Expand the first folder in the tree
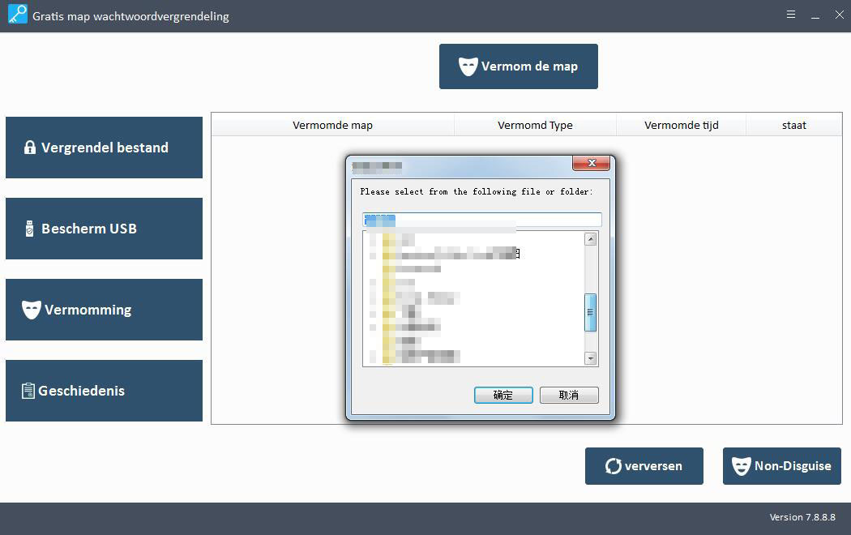Viewport: 851px width, 535px height. click(372, 240)
